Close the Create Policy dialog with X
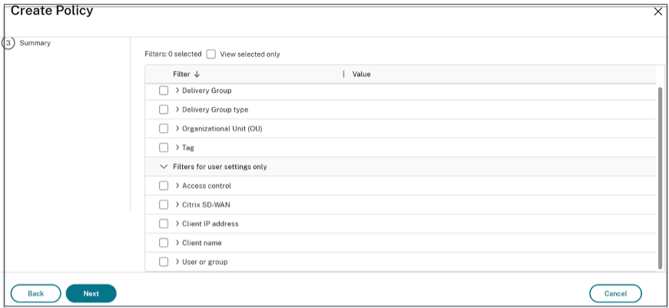669x308 pixels. pos(657,12)
